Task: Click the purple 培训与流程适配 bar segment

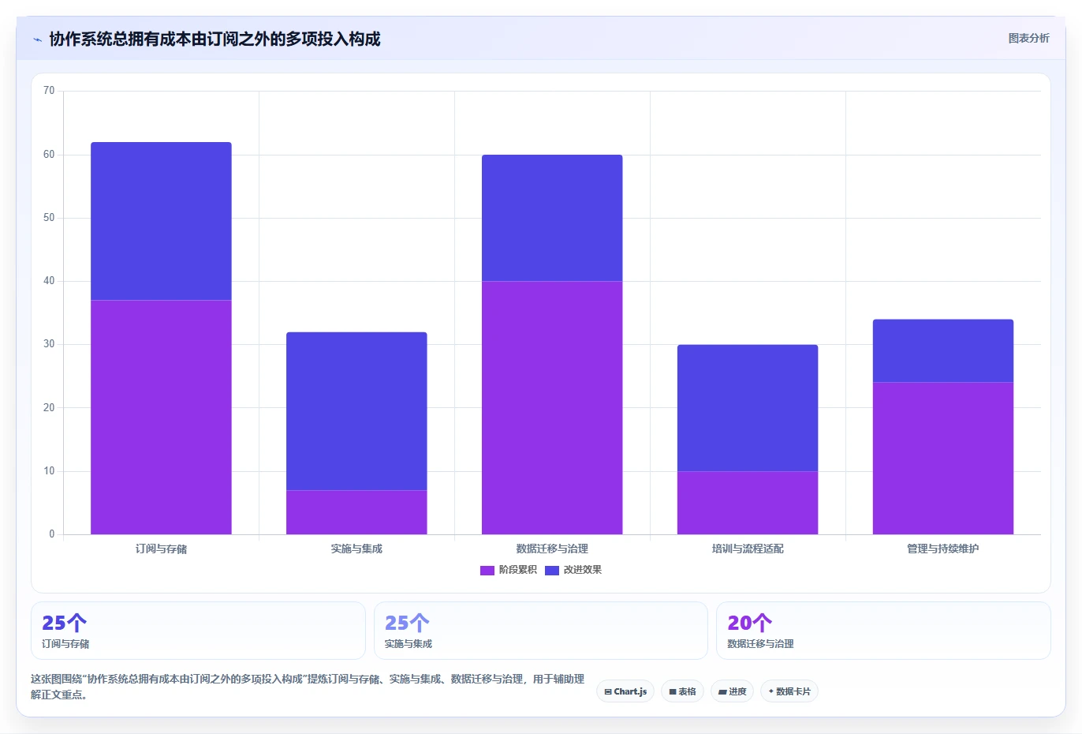Action: point(748,503)
